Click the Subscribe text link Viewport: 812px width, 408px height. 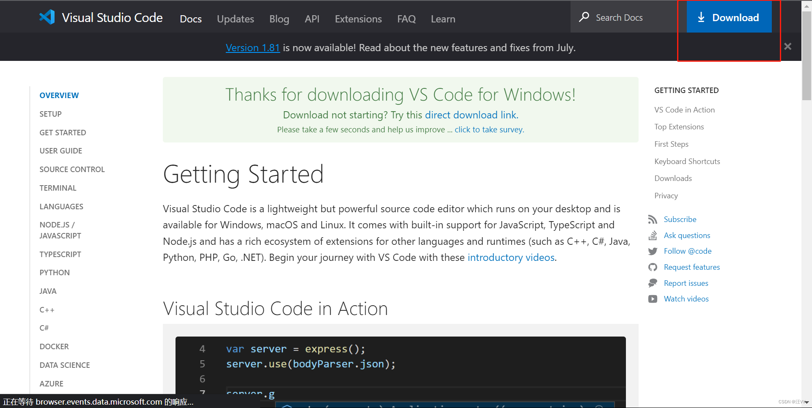[x=680, y=219]
